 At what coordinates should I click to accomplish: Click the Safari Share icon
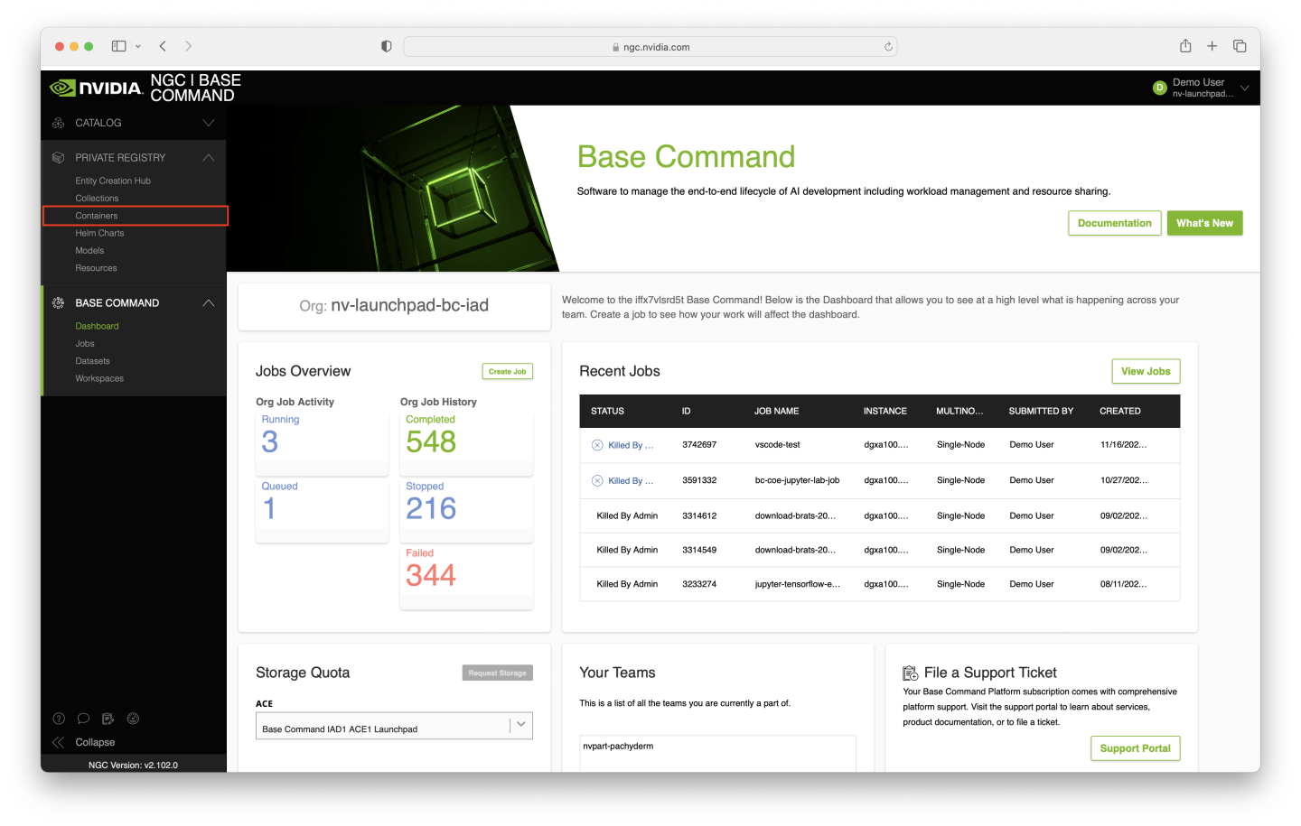pyautogui.click(x=1185, y=46)
